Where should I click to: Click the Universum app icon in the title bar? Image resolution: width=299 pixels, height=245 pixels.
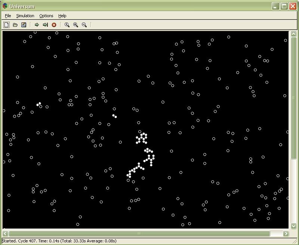pos(5,6)
